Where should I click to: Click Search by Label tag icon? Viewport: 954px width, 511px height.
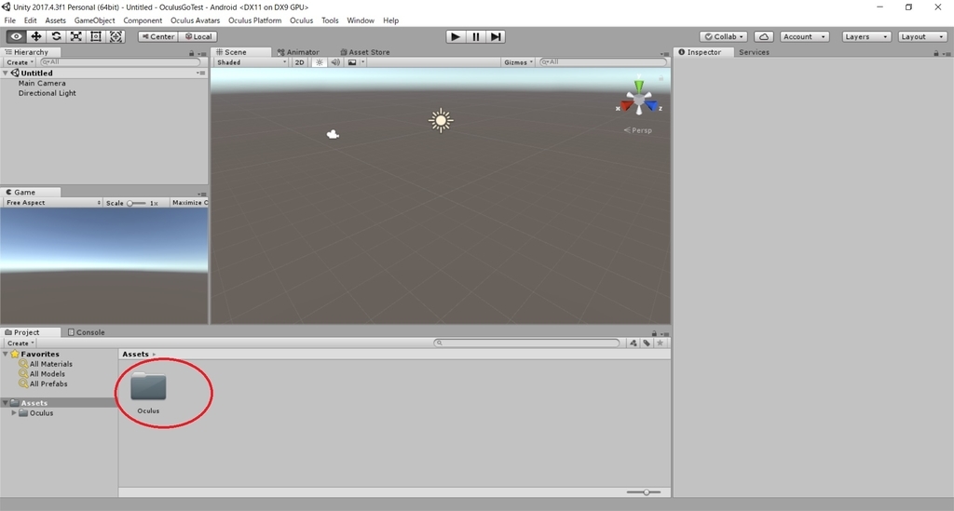(647, 343)
